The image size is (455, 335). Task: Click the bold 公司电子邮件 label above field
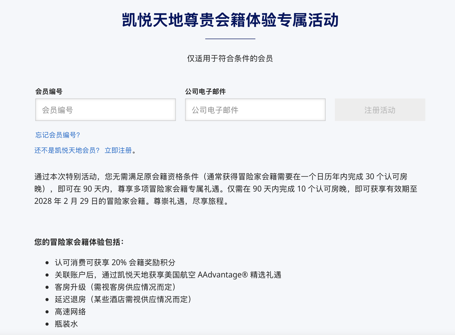(x=205, y=92)
